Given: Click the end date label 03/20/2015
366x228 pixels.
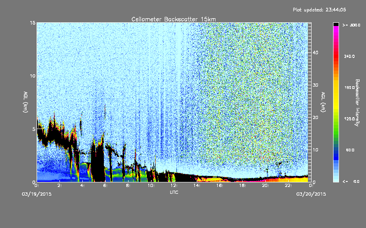Looking at the screenshot, I should 311,194.
